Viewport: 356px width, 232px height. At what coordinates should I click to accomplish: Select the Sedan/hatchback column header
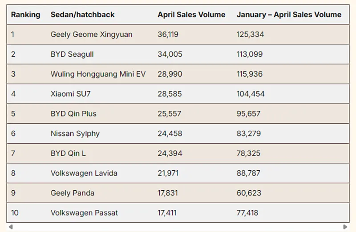[x=82, y=15]
